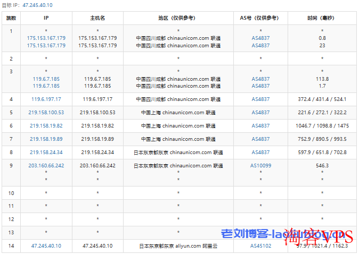
Task: Click IP link 175.153.167.179 on the 0.8 ms line
Action: (46, 38)
